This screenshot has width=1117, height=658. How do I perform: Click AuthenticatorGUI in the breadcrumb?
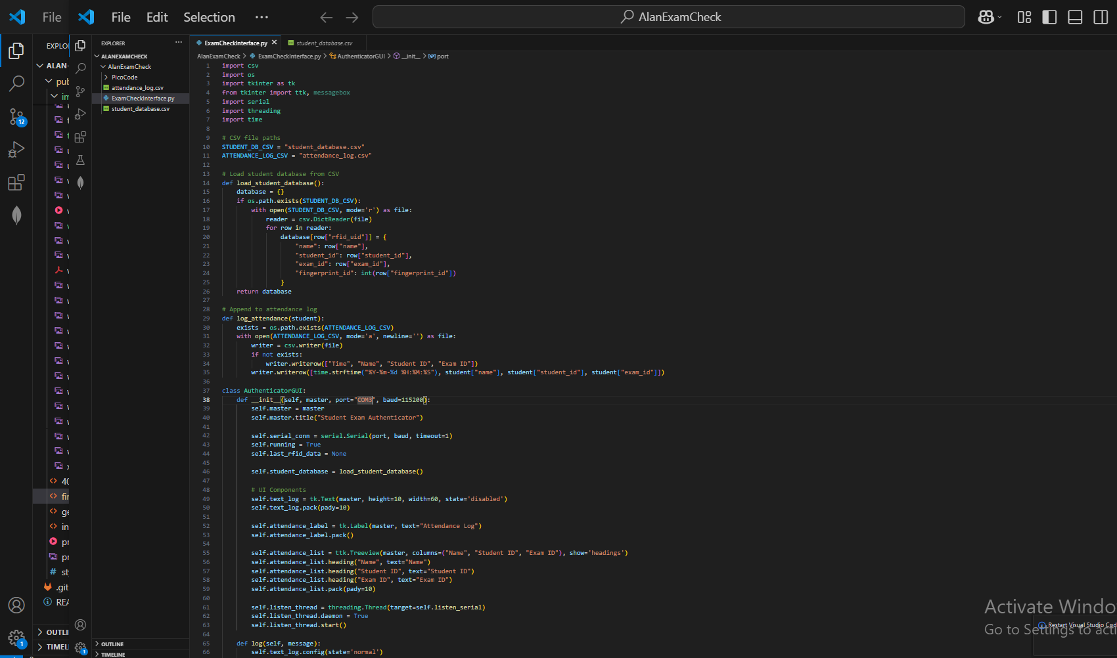(361, 56)
